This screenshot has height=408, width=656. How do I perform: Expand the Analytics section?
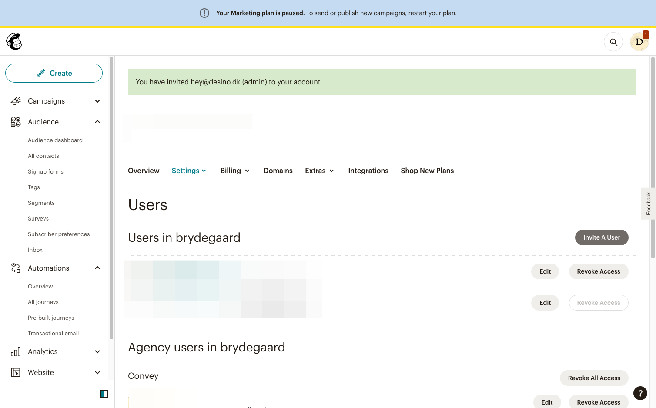tap(97, 352)
